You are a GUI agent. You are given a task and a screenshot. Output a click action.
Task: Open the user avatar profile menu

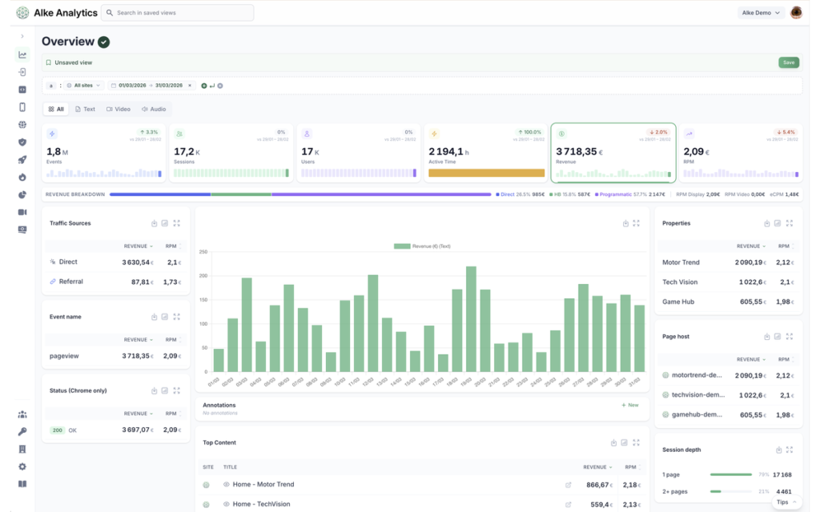[797, 13]
